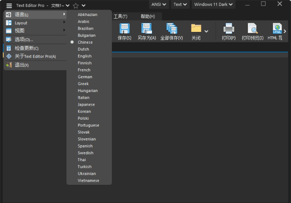Select 关于Text Editor Pro(A) menu item
The image size is (291, 203).
coord(35,56)
